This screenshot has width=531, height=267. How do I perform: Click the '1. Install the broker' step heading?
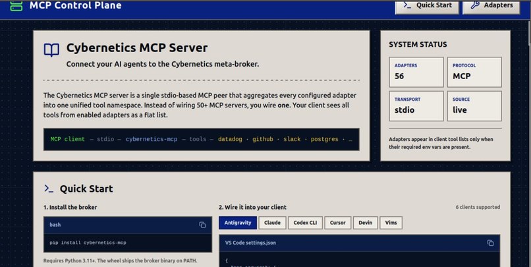(70, 207)
